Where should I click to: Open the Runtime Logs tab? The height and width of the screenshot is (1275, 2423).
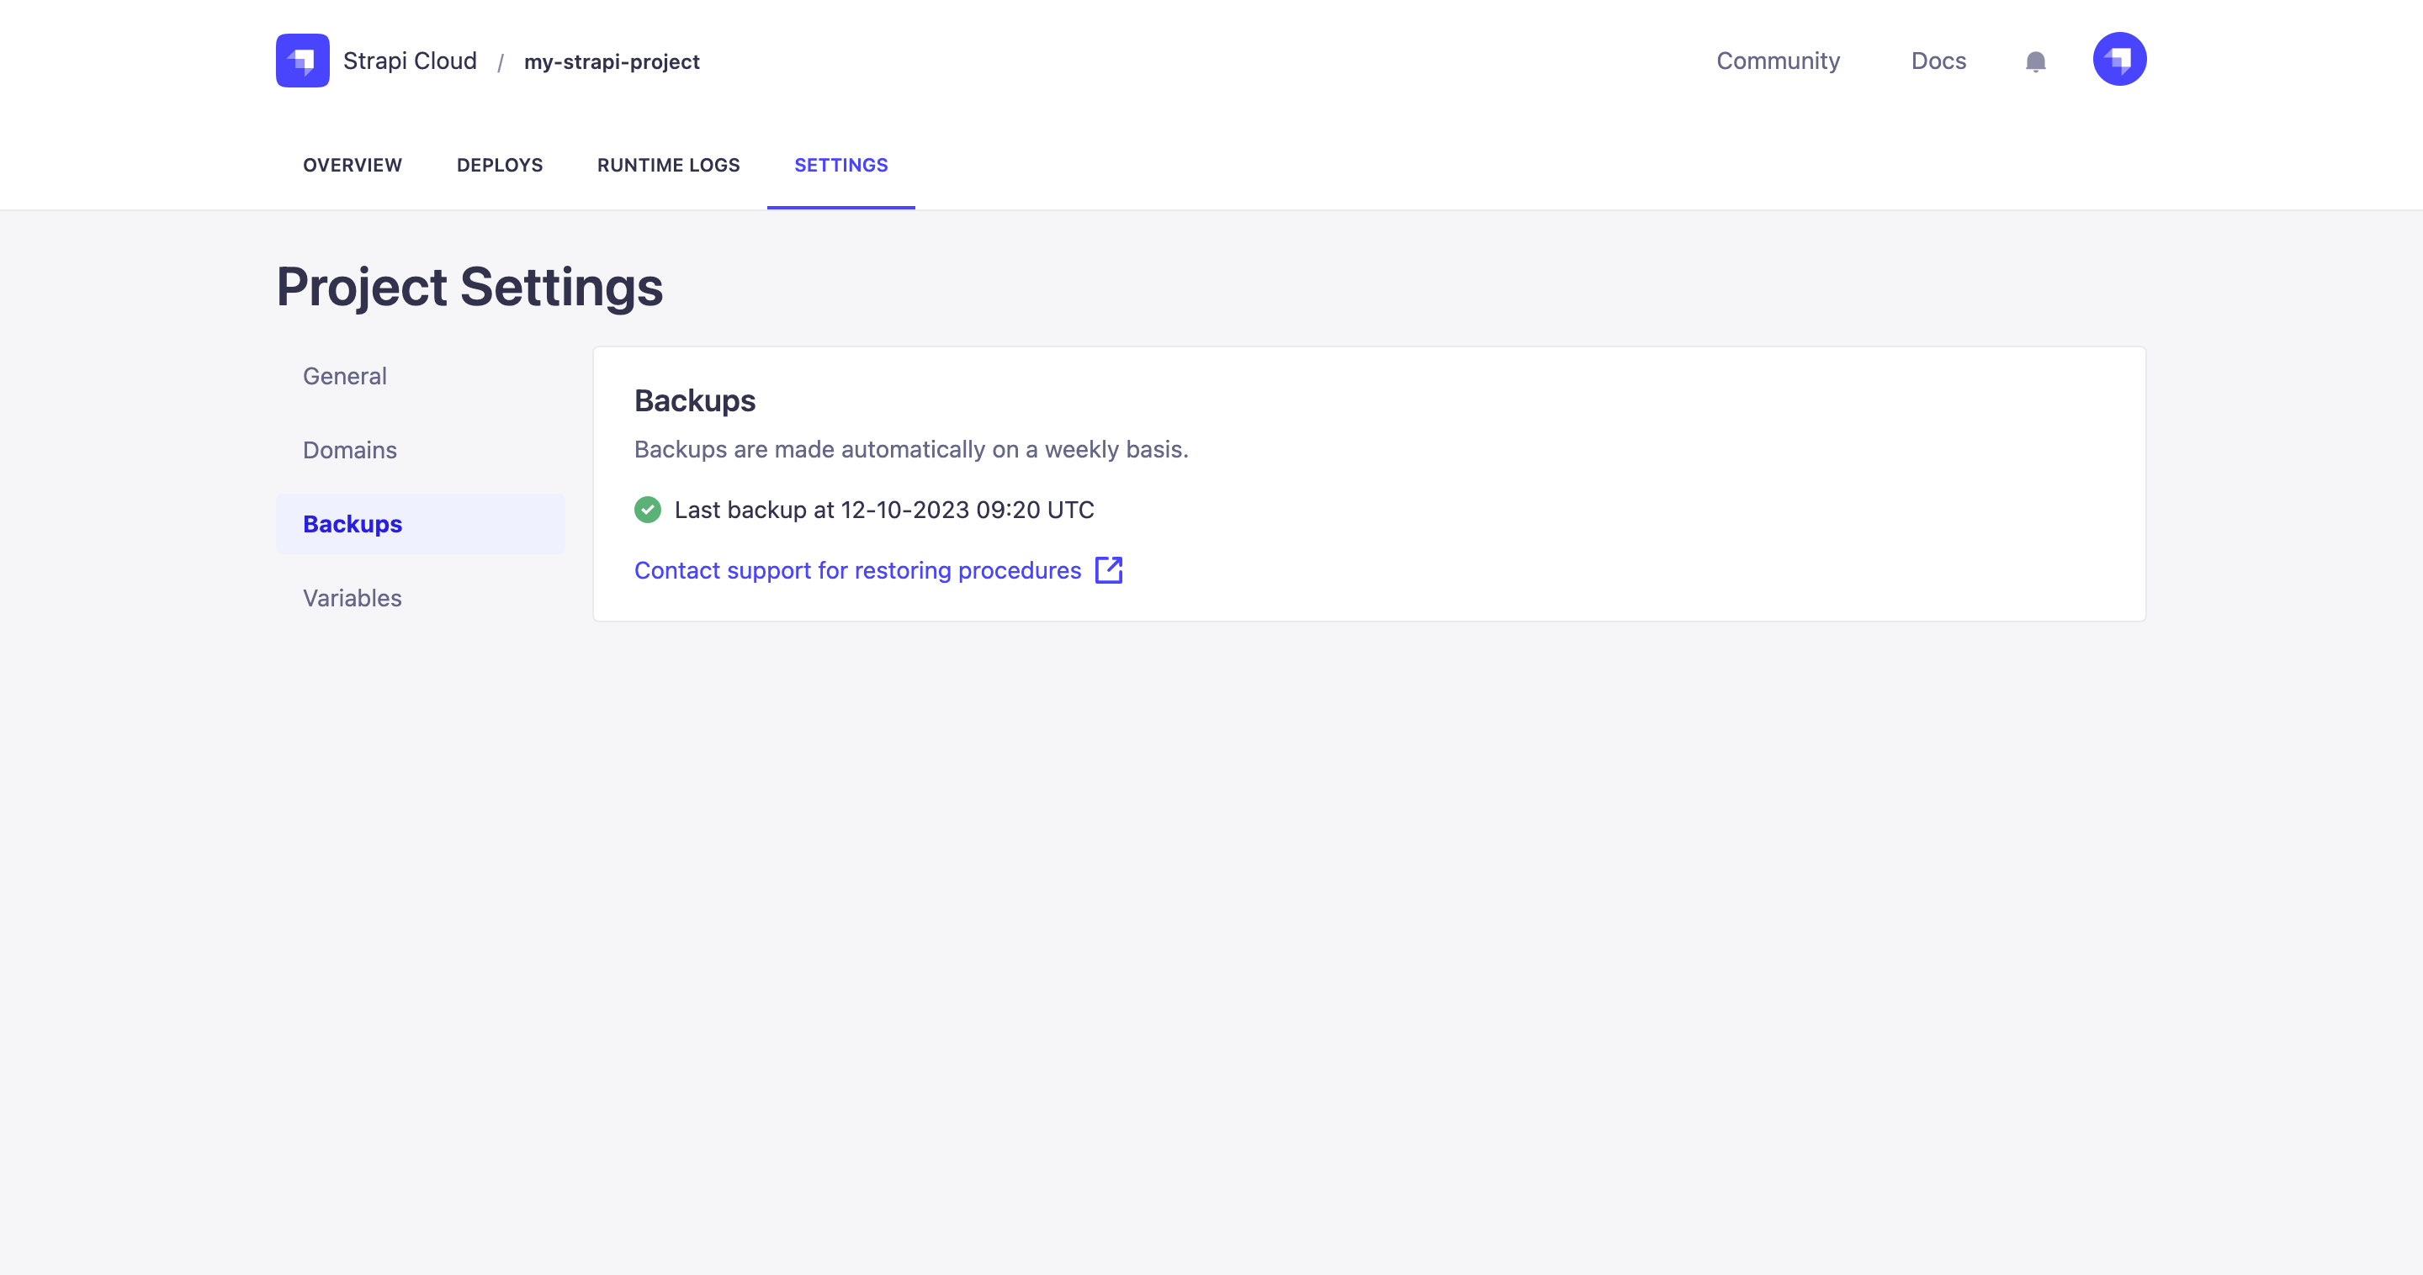click(x=668, y=166)
